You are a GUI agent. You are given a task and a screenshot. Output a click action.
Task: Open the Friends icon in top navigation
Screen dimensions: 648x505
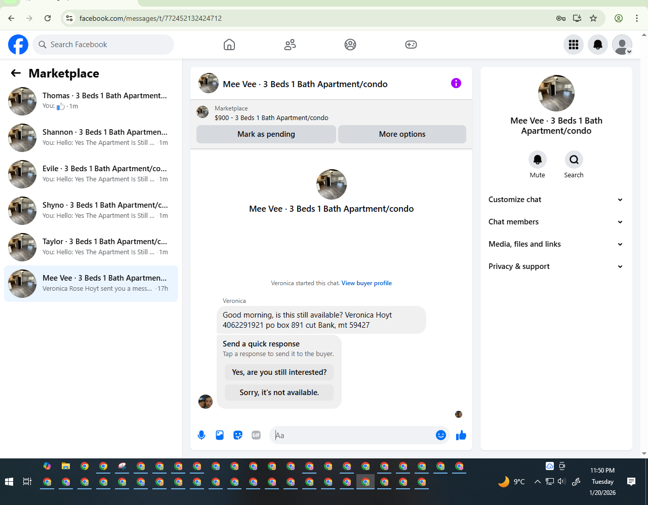coord(290,45)
